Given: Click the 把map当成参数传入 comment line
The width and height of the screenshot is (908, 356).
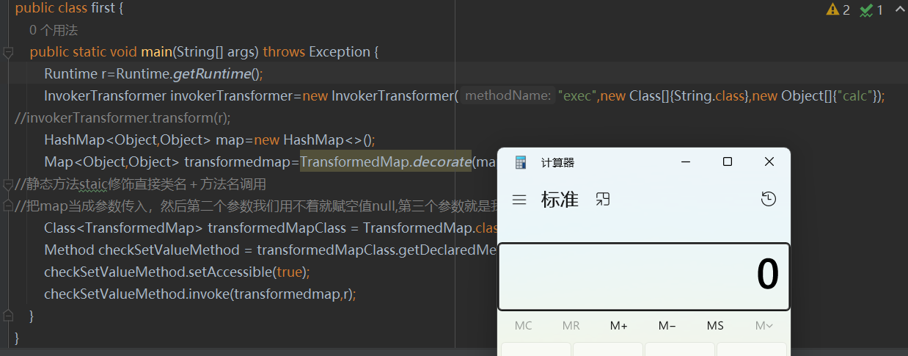Looking at the screenshot, I should [x=257, y=206].
